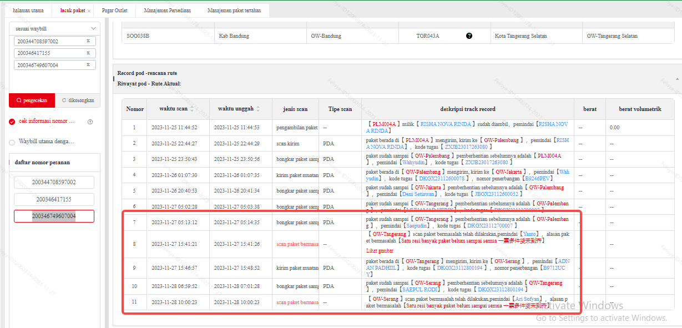
Task: Select order 200346749607004 in daftar nomor pesanan
Action: 54,216
